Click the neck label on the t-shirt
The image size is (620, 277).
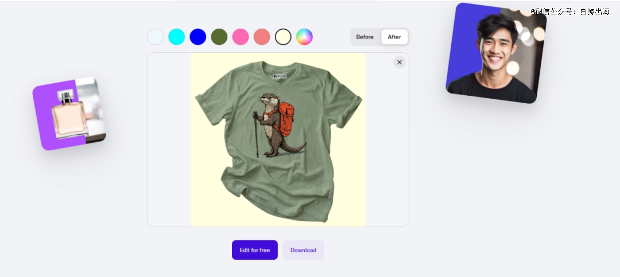[x=280, y=76]
